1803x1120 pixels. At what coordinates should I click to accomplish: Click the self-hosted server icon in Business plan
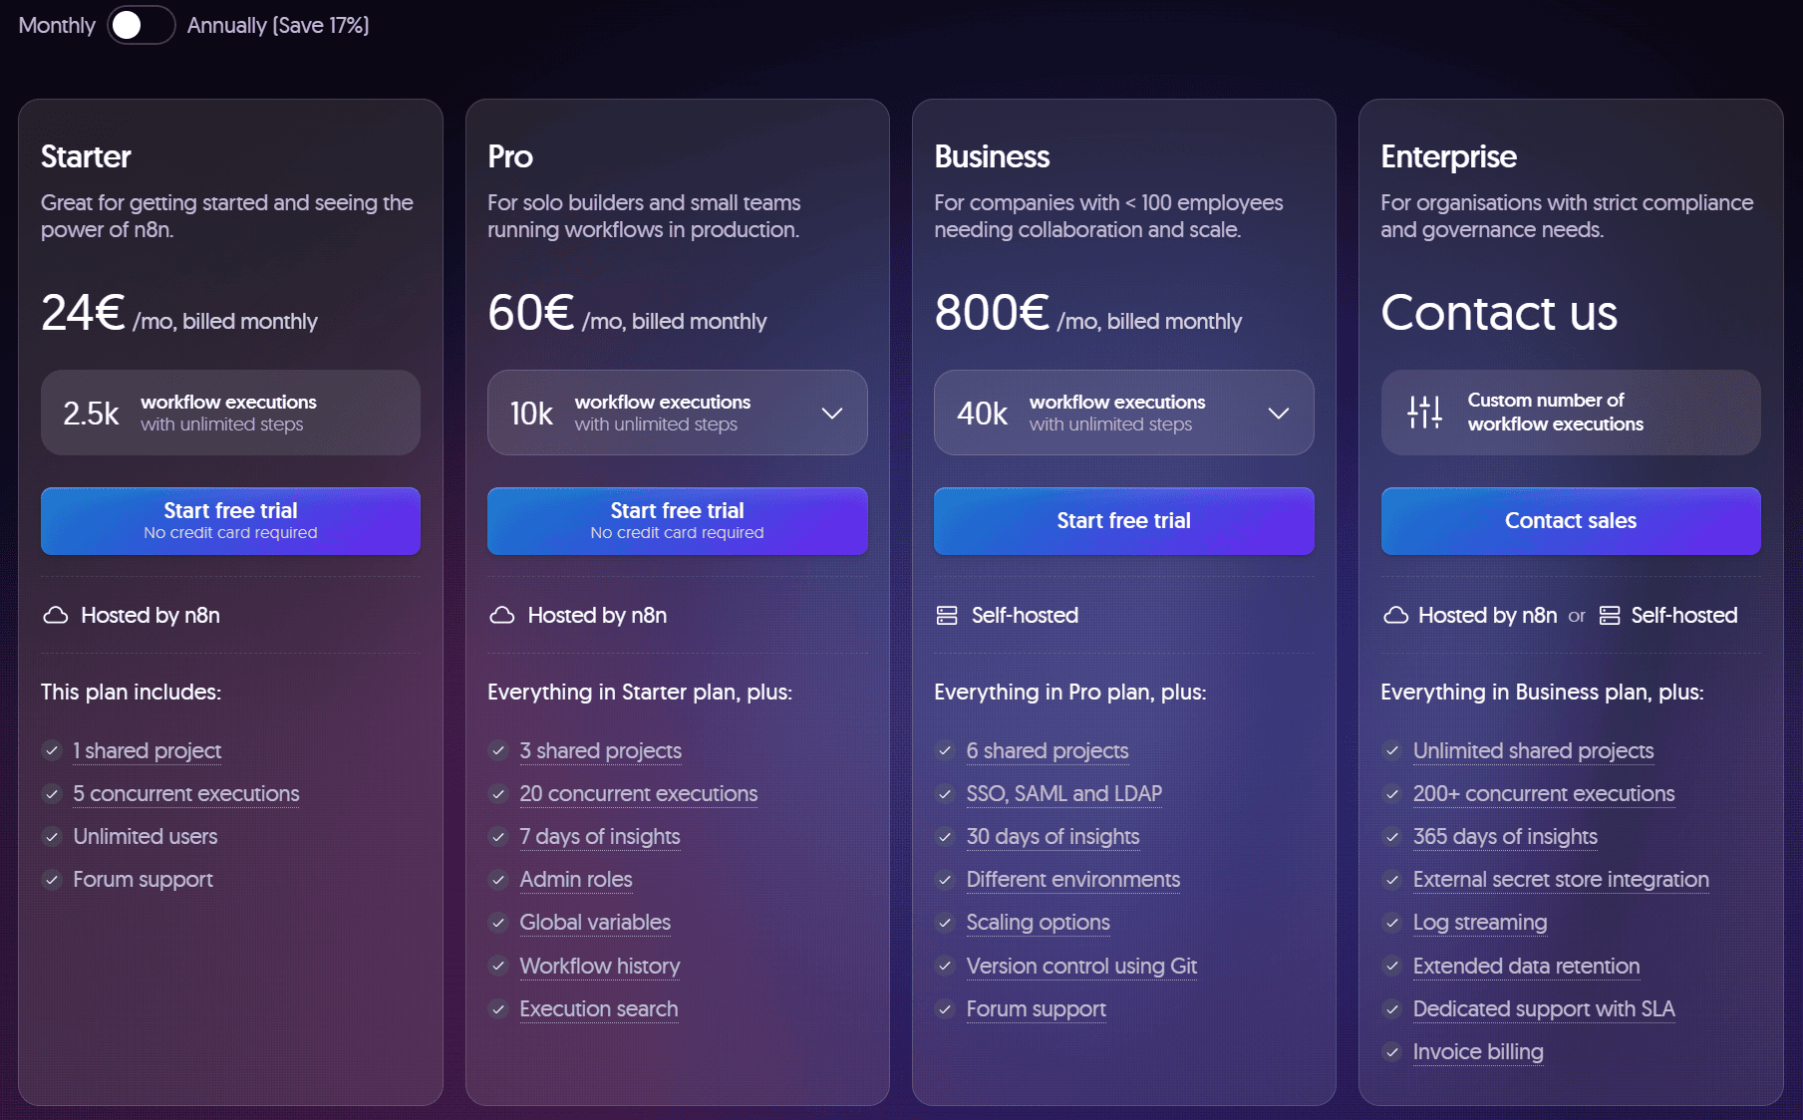947,616
